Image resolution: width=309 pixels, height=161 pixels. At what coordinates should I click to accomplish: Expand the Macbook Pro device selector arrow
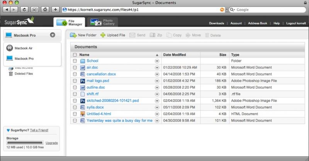pyautogui.click(x=53, y=35)
